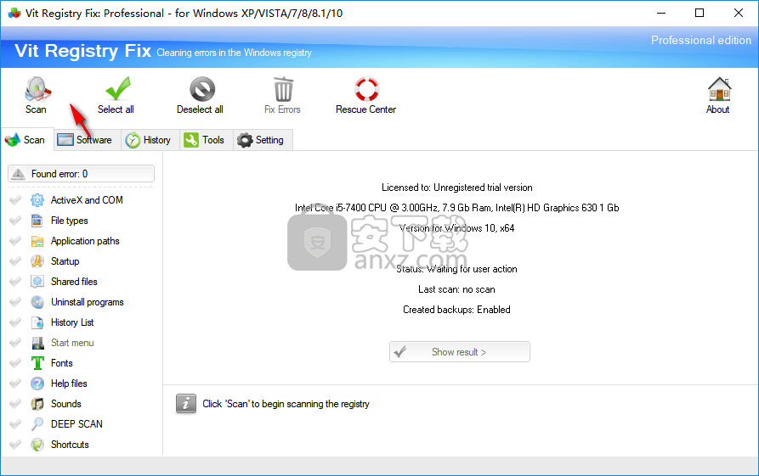Click the DEEP SCAN magnifier icon
Viewport: 759px width, 476px height.
tap(37, 423)
